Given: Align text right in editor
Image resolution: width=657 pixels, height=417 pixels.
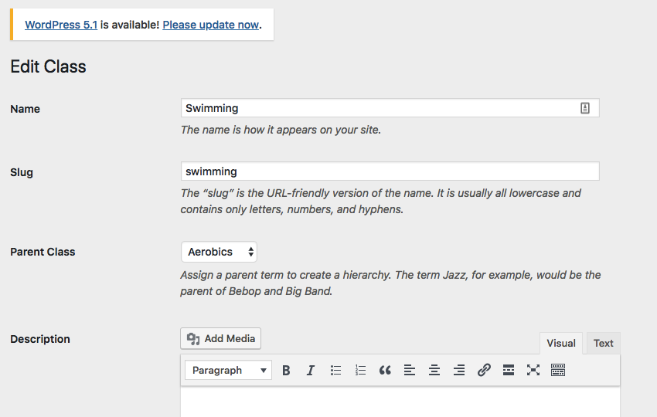Looking at the screenshot, I should (x=459, y=370).
